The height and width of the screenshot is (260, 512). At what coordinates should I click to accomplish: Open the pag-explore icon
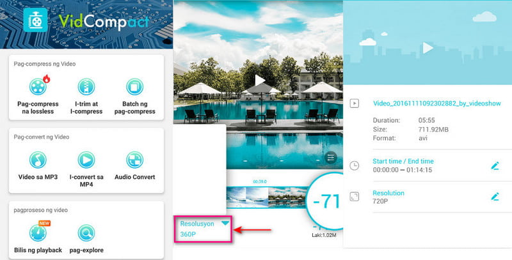(x=86, y=233)
